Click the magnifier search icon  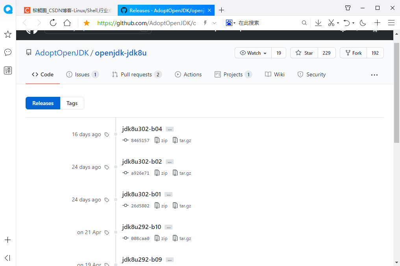304,23
